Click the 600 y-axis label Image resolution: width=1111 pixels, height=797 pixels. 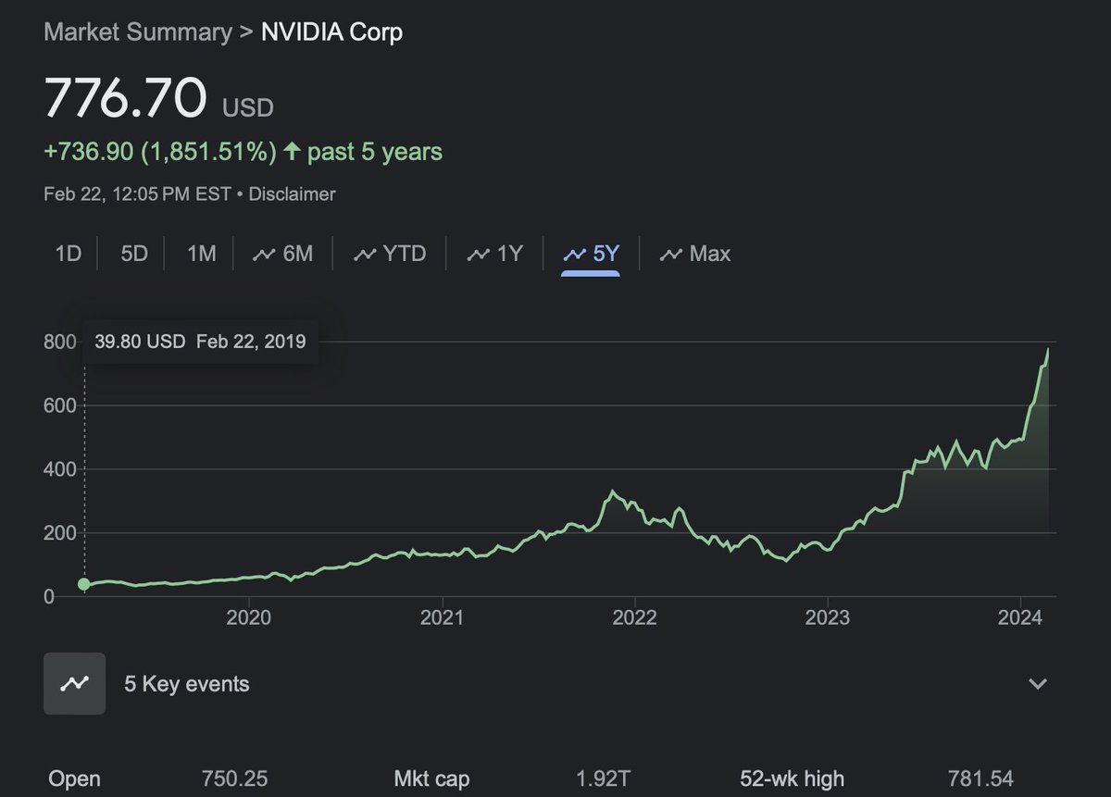point(59,405)
